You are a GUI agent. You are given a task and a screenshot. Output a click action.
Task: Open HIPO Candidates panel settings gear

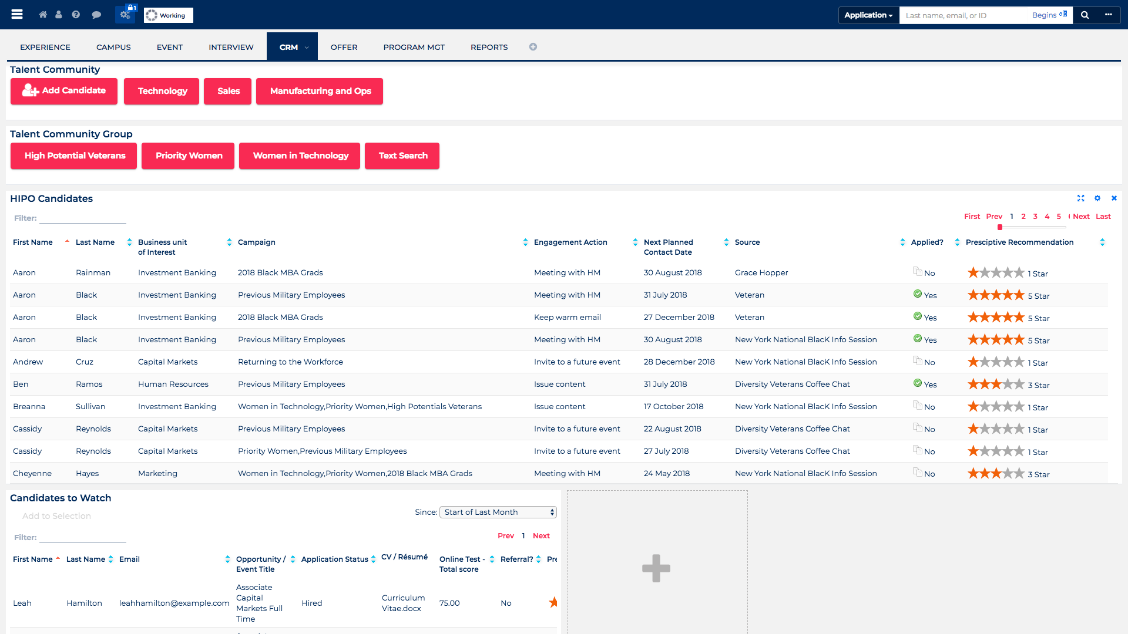pyautogui.click(x=1097, y=198)
